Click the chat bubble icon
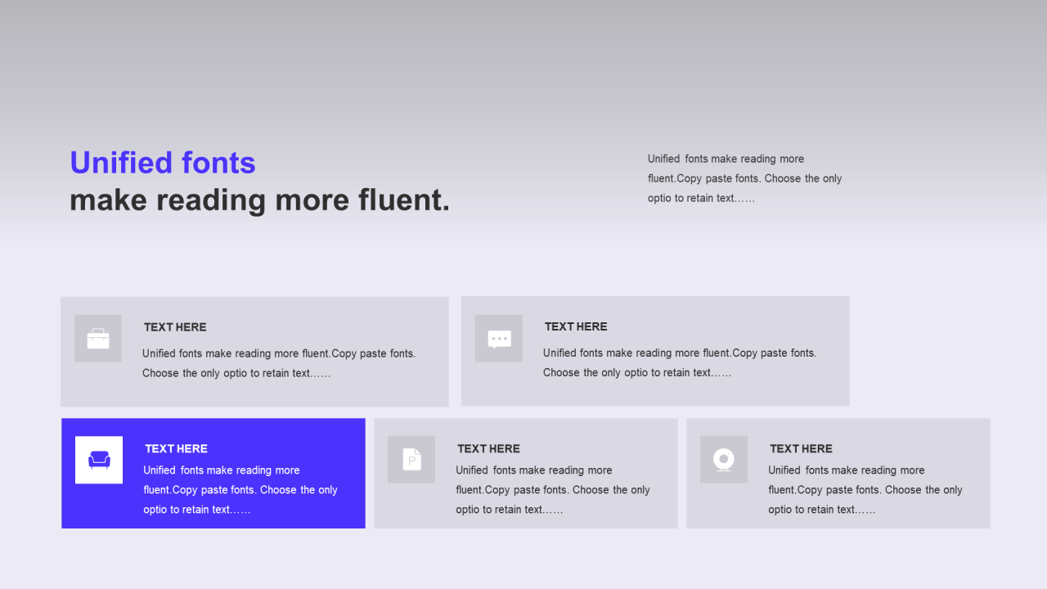This screenshot has height=589, width=1047. pyautogui.click(x=499, y=339)
